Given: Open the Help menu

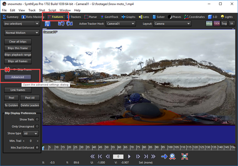Looking at the screenshot, I should (x=77, y=10).
